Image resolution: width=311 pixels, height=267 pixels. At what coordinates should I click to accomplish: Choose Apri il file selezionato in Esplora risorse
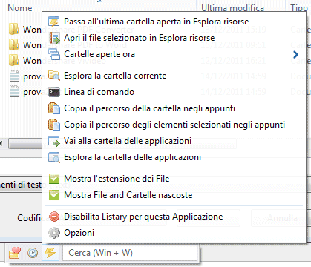[x=140, y=38]
